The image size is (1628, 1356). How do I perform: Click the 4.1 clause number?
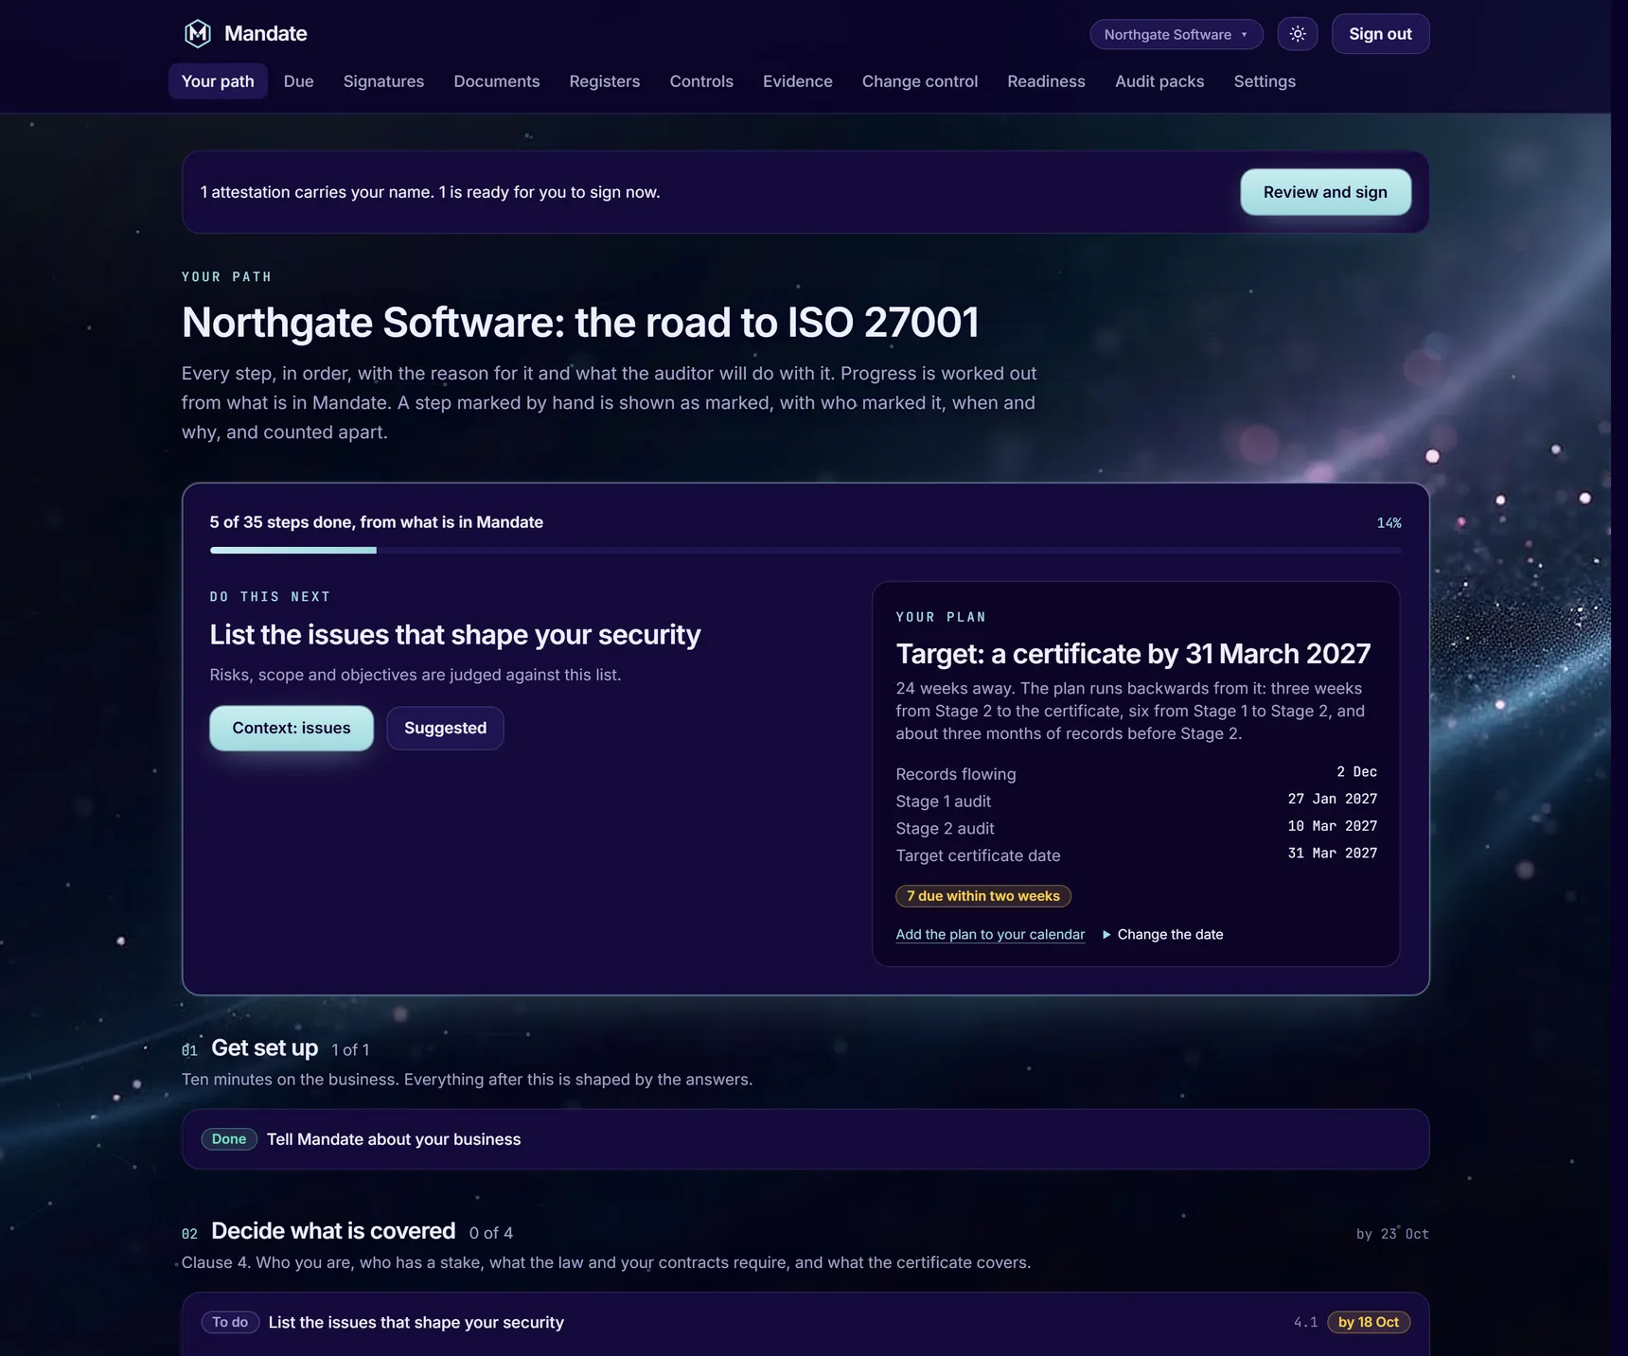1305,1322
